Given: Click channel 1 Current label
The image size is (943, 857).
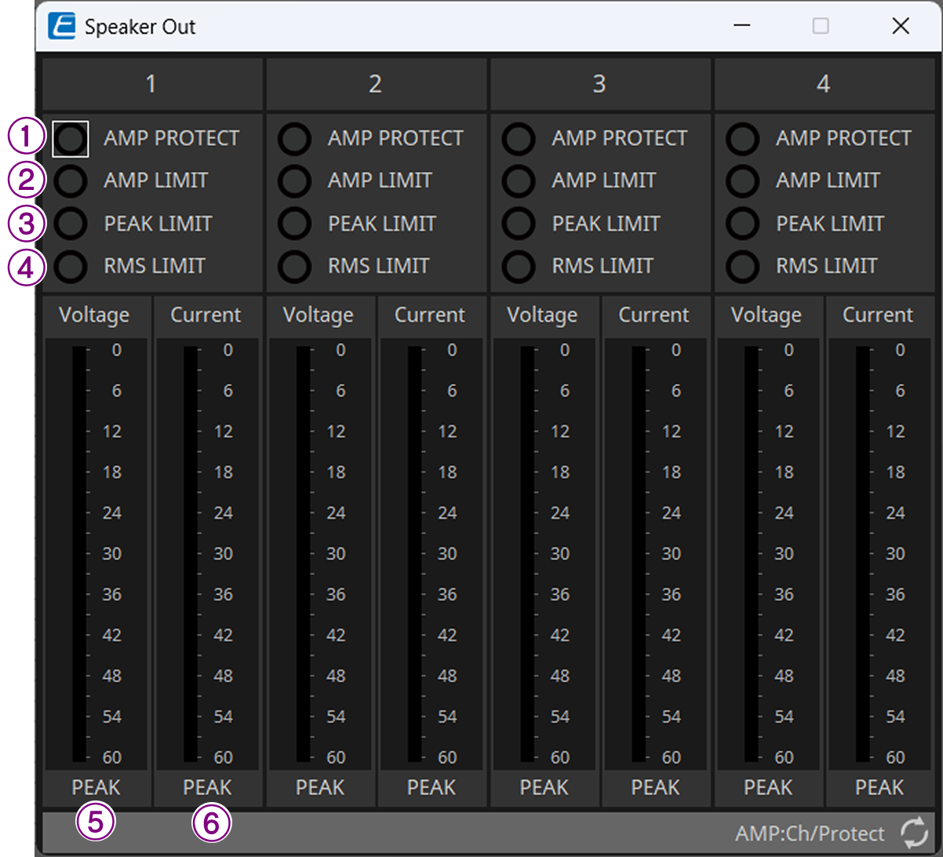Looking at the screenshot, I should [x=206, y=315].
